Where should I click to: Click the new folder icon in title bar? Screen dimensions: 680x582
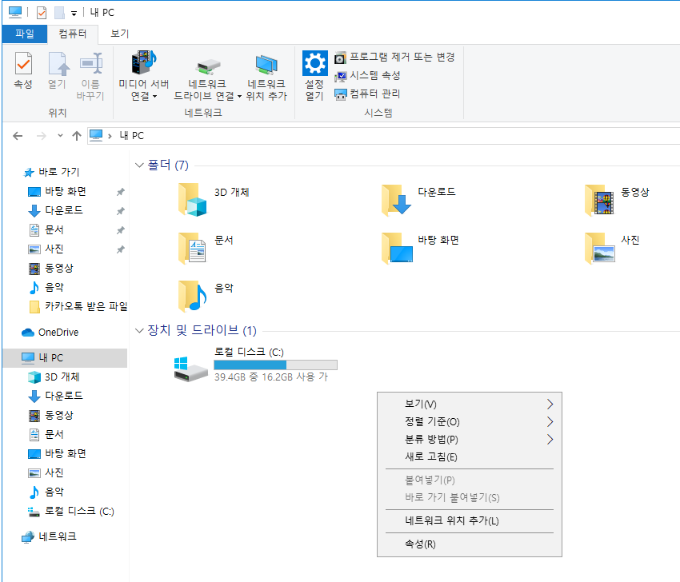[59, 13]
